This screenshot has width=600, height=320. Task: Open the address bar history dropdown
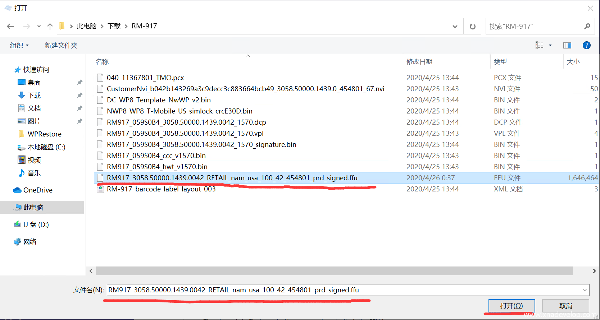[455, 26]
